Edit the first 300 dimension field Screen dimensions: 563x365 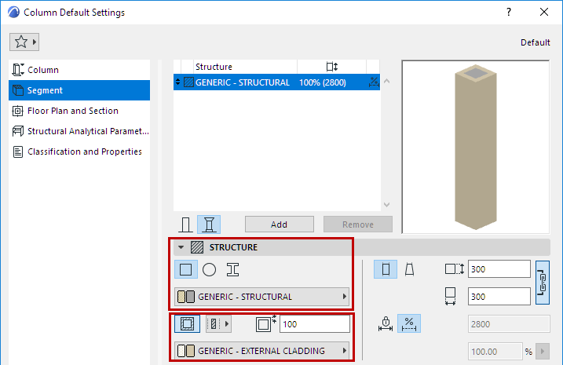[x=499, y=269]
